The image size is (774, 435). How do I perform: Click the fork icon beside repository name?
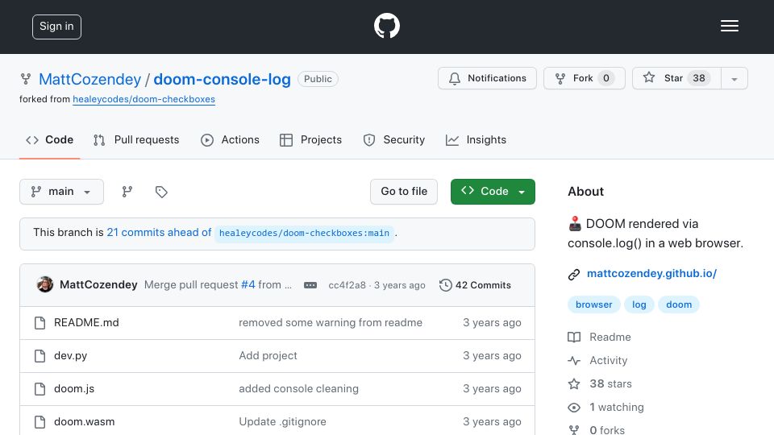[x=26, y=79]
